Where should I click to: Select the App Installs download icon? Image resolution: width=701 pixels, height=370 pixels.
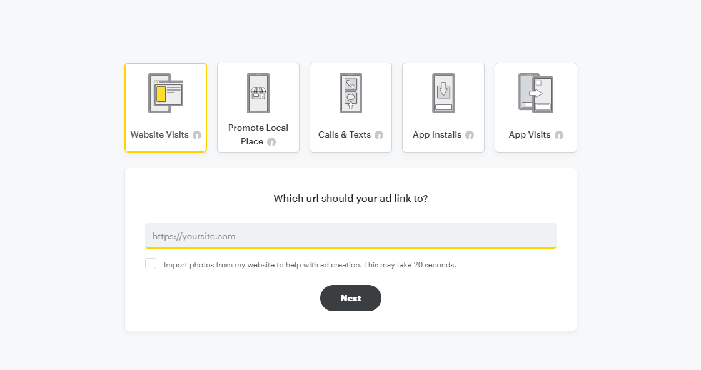(443, 93)
